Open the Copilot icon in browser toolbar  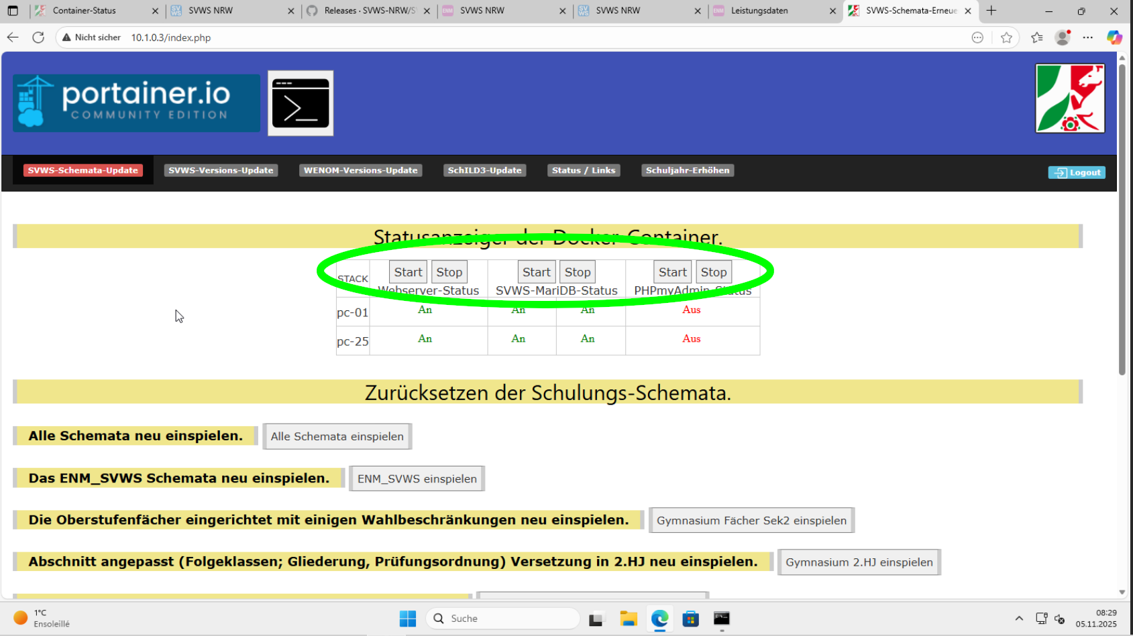[1114, 38]
